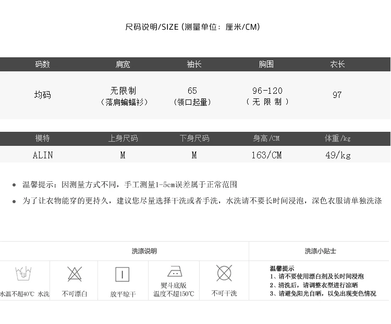Click tip 1 请不要使用漂白剂及长时间浸泡
The height and width of the screenshot is (324, 391).
point(316,277)
